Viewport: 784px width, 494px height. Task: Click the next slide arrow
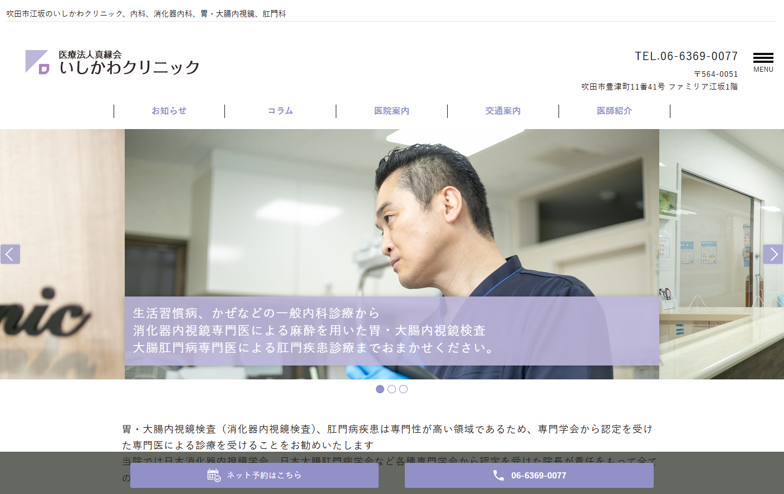(773, 254)
